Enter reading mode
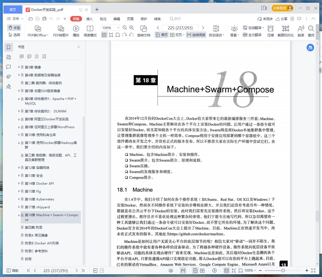Screen dimensions: 322x277 (x=90, y=31)
